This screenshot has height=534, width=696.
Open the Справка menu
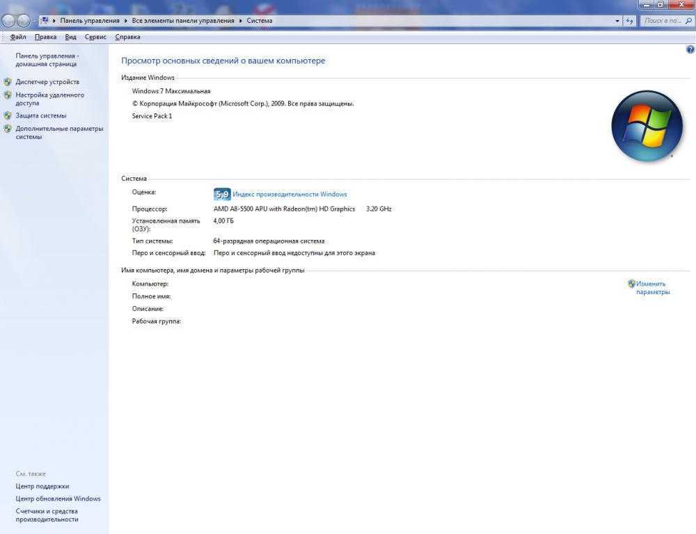coord(127,37)
